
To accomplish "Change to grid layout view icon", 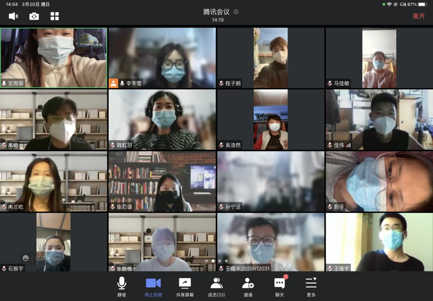I will coord(55,16).
